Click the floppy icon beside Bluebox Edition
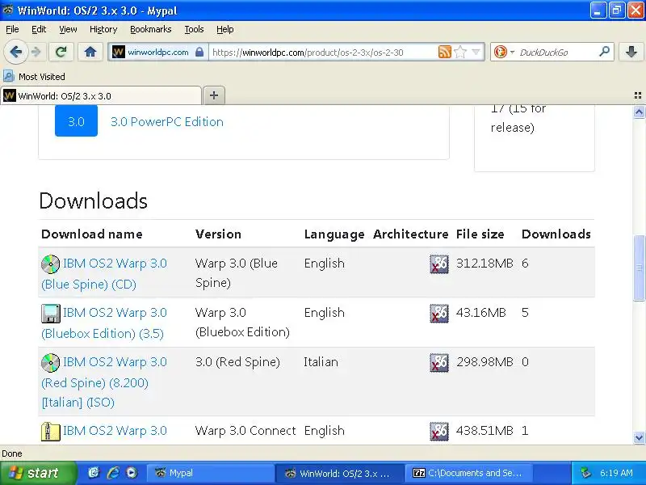 (51, 314)
